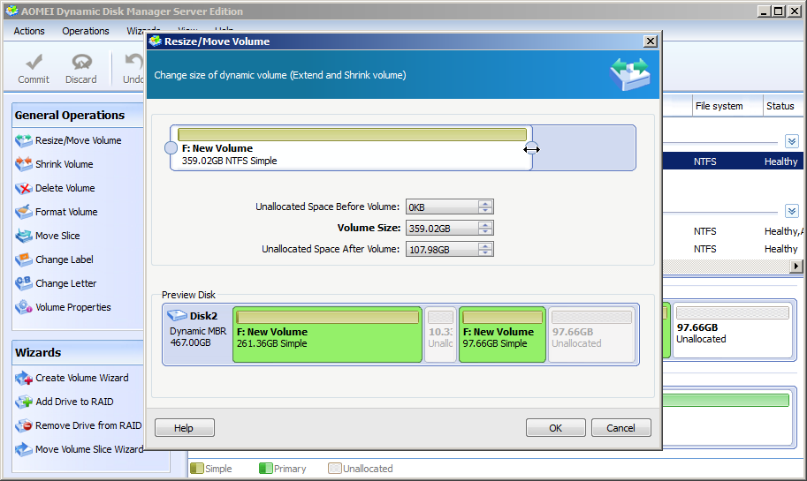This screenshot has height=481, width=807.
Task: Open Change Letter operation
Action: [x=56, y=283]
